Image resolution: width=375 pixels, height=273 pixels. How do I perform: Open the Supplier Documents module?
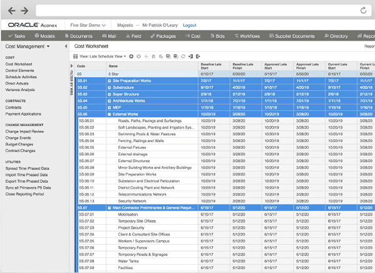click(292, 36)
